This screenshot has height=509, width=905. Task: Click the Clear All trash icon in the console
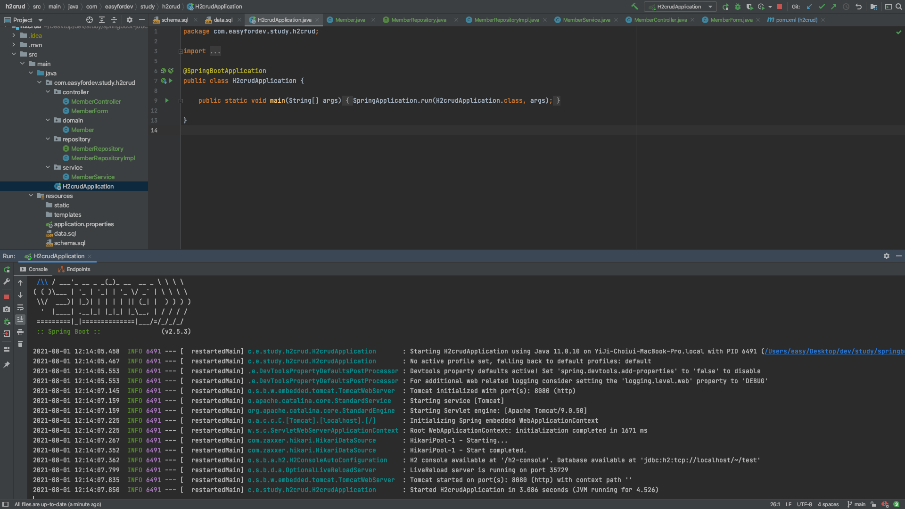coord(20,344)
